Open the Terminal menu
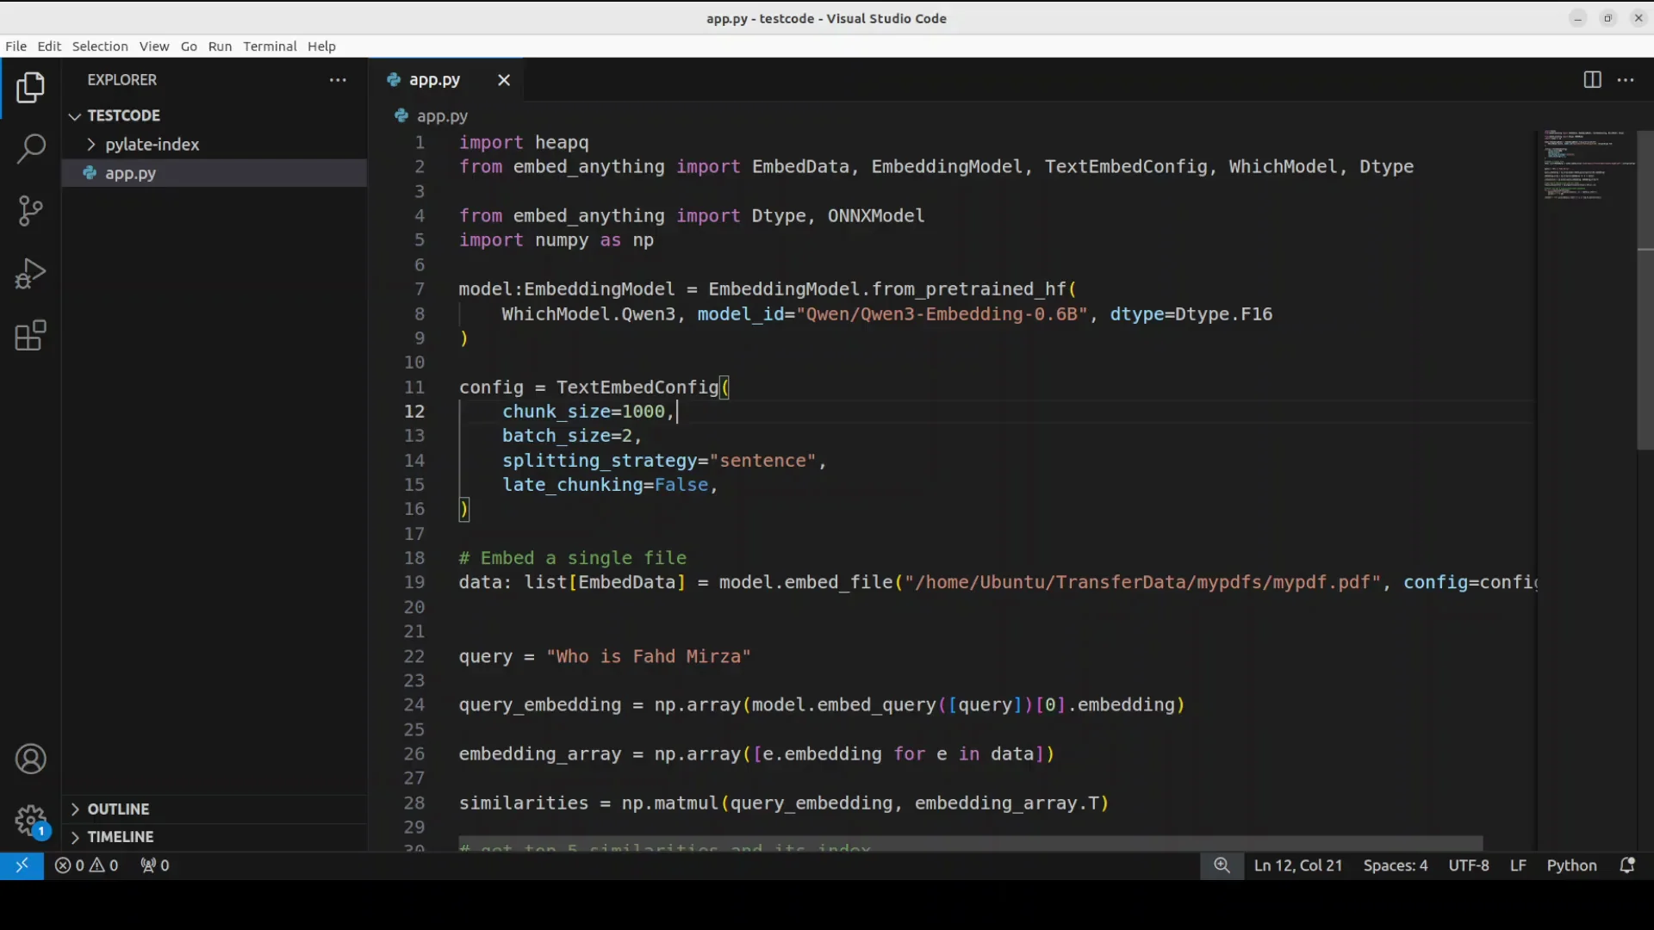Screen dimensions: 1654x930 click(269, 46)
